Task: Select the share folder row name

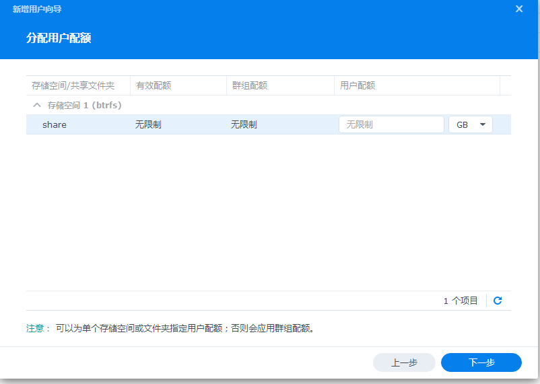Action: (55, 124)
